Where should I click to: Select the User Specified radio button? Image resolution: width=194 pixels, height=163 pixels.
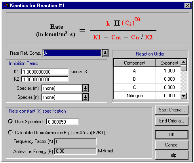pos(10,121)
